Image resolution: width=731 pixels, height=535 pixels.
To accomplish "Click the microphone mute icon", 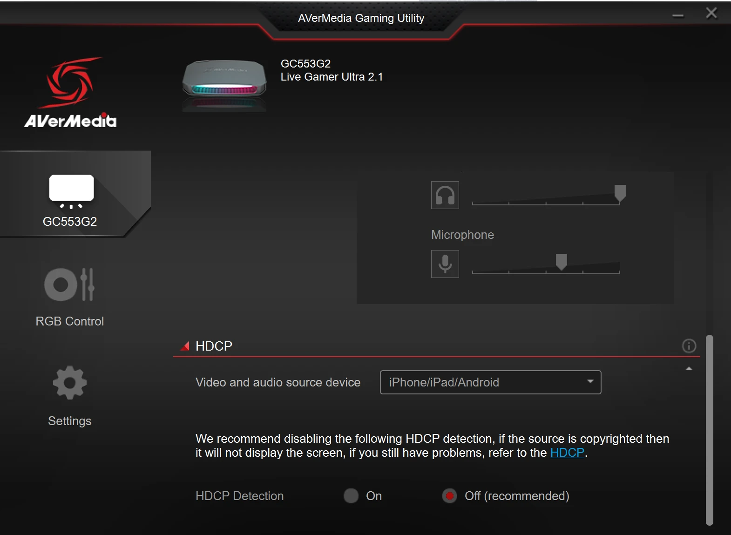I will pyautogui.click(x=445, y=264).
